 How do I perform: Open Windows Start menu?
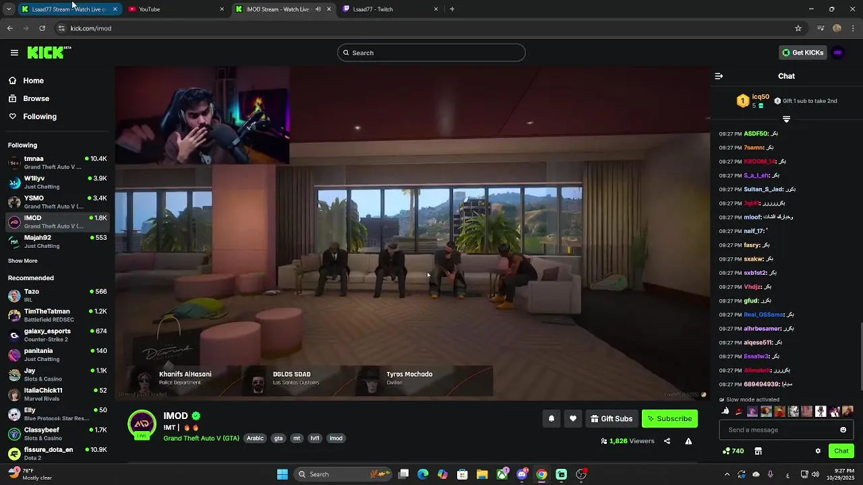tap(282, 474)
